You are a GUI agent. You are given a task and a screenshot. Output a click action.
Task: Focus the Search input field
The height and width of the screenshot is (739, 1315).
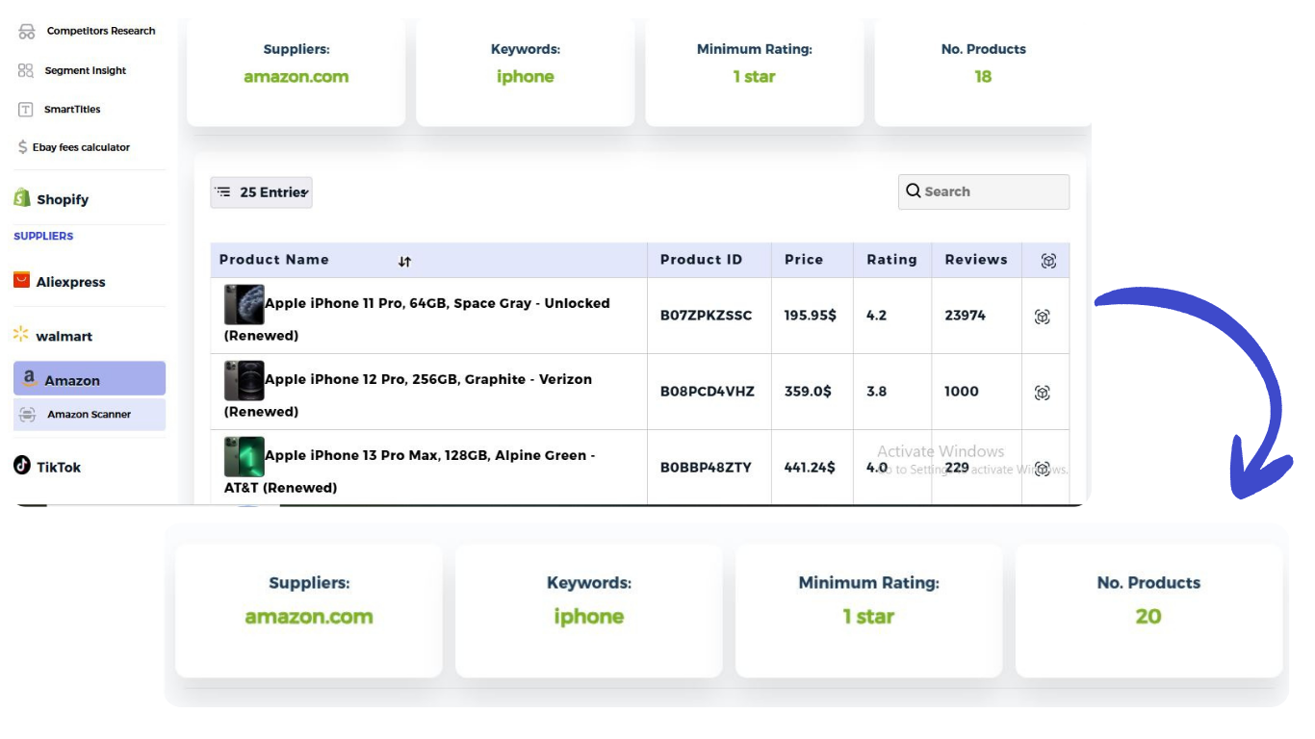[984, 191]
